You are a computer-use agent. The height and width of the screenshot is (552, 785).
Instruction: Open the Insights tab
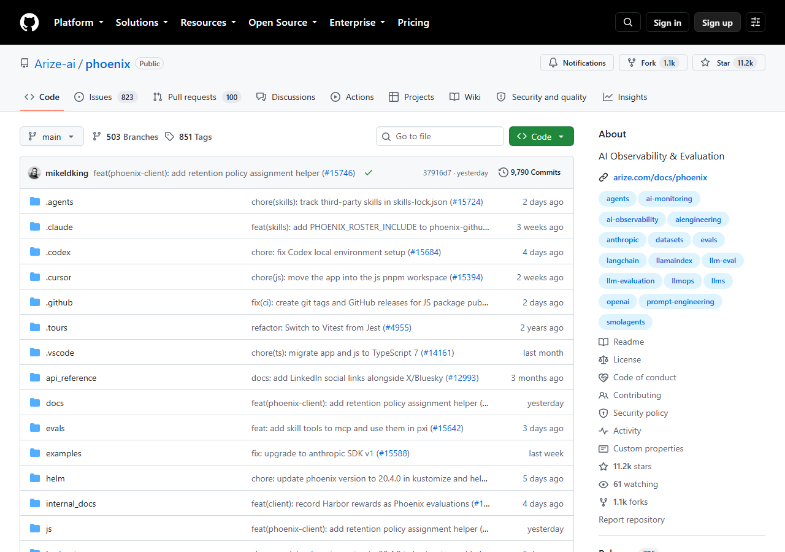point(625,97)
